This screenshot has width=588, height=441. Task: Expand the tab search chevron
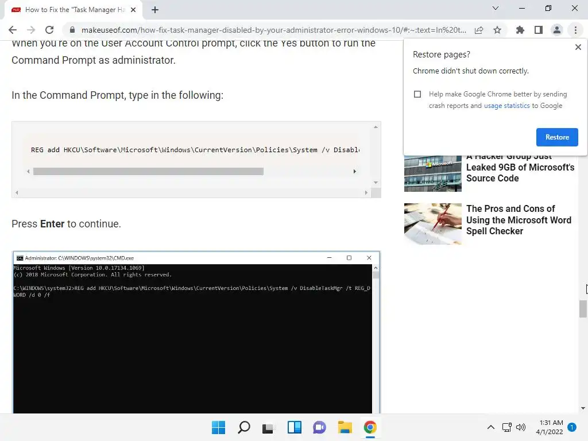point(496,8)
